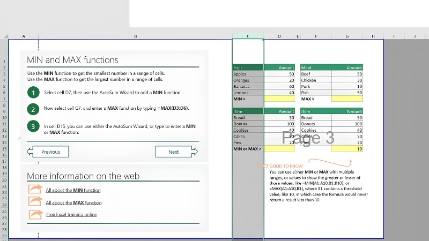This screenshot has width=429, height=241.
Task: Click the Select All corner triangle
Action: click(5, 36)
